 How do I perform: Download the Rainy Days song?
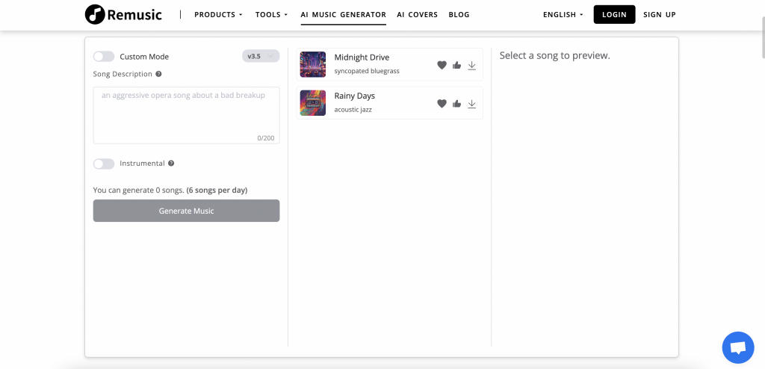472,104
